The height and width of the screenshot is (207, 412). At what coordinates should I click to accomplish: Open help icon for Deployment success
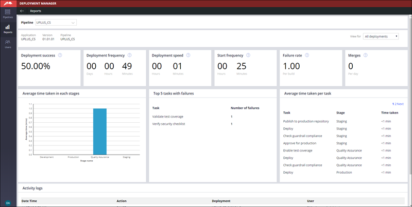(x=60, y=55)
